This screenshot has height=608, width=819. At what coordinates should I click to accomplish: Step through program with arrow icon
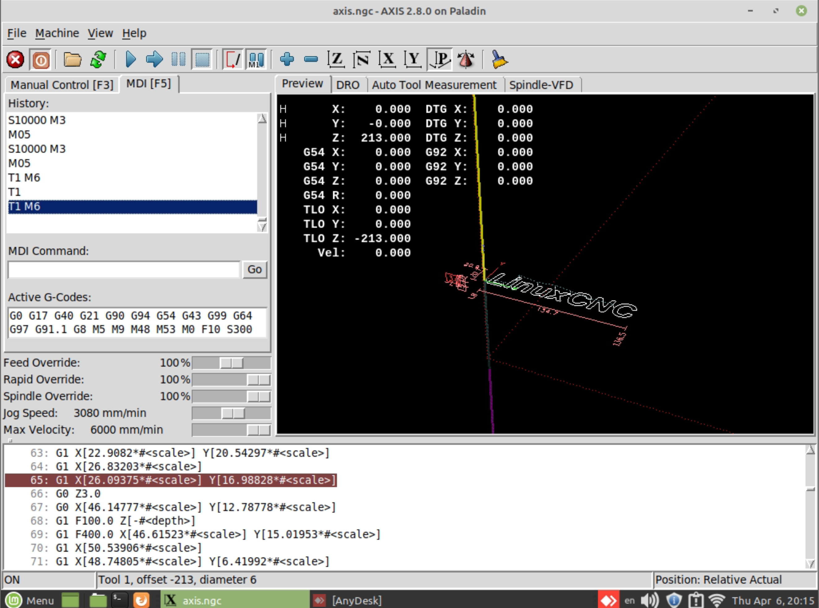click(x=154, y=60)
